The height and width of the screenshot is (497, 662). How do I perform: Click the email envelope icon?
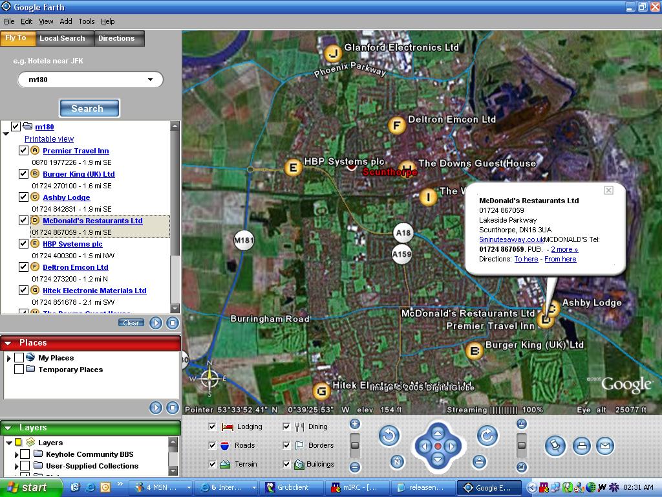coord(605,446)
